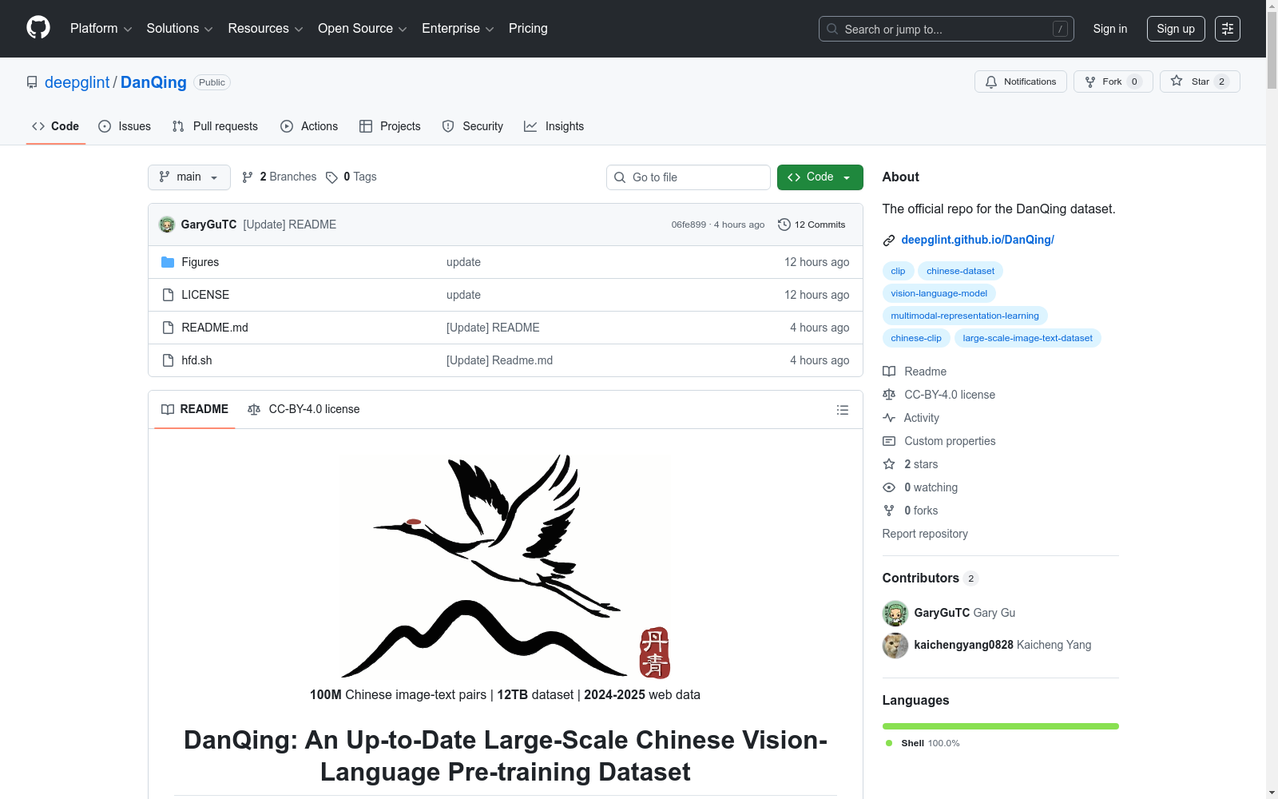The height and width of the screenshot is (799, 1278).
Task: Click the star icon beside 2 stars
Action: click(x=889, y=464)
